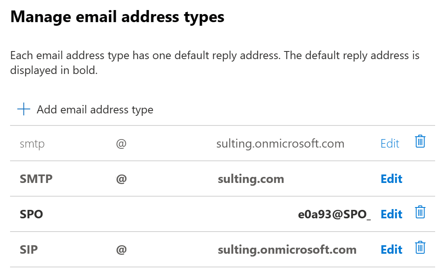The width and height of the screenshot is (446, 273).
Task: Click the bolded sulting.com domain
Action: tap(251, 179)
